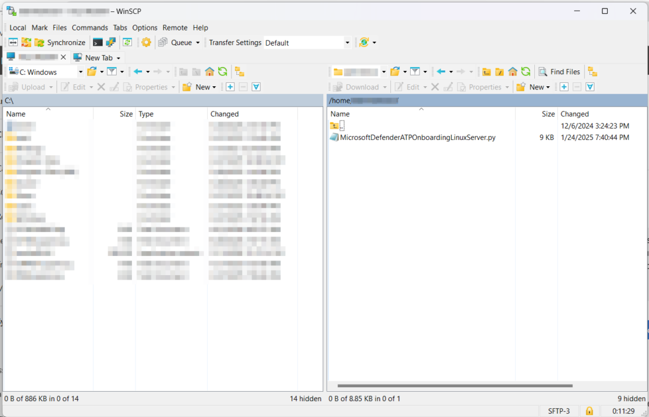Click New button in remote panel
Image resolution: width=649 pixels, height=417 pixels.
[x=534, y=87]
